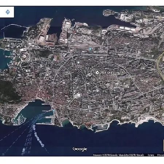Click the Map data ©2018 Google attribution

[x=131, y=155]
